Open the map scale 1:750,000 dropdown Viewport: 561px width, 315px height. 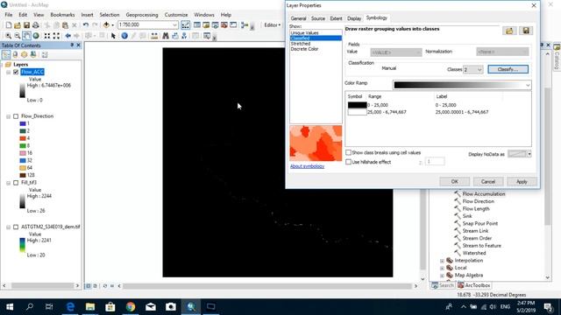[x=174, y=25]
